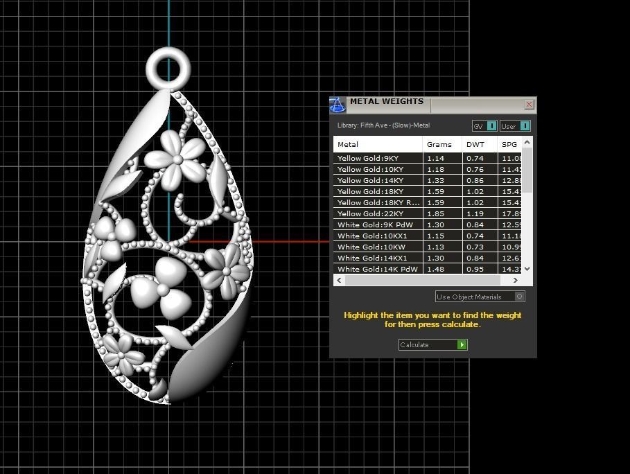Sort by the Grams column header
The height and width of the screenshot is (474, 630).
point(442,144)
